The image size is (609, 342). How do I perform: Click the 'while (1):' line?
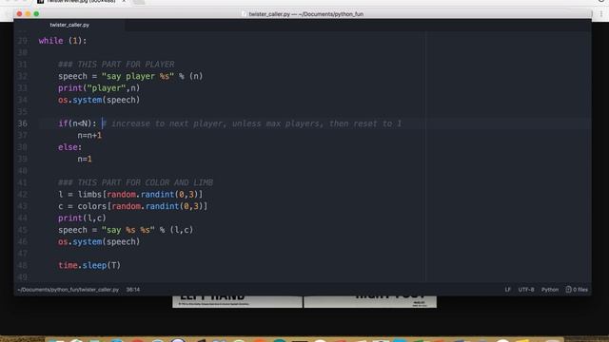coord(63,41)
